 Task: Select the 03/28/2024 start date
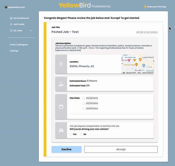tap(84, 98)
